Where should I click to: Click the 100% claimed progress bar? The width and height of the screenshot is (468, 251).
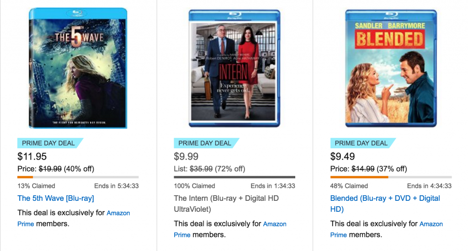click(234, 177)
